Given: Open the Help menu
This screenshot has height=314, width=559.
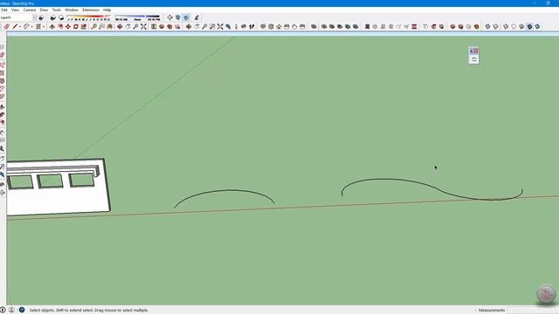Looking at the screenshot, I should pyautogui.click(x=107, y=10).
